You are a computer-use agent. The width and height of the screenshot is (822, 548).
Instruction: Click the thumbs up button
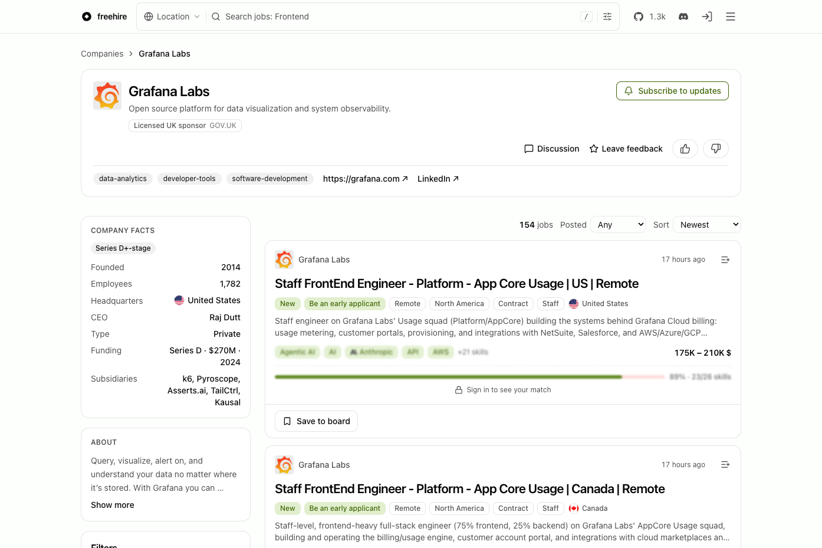pyautogui.click(x=685, y=149)
